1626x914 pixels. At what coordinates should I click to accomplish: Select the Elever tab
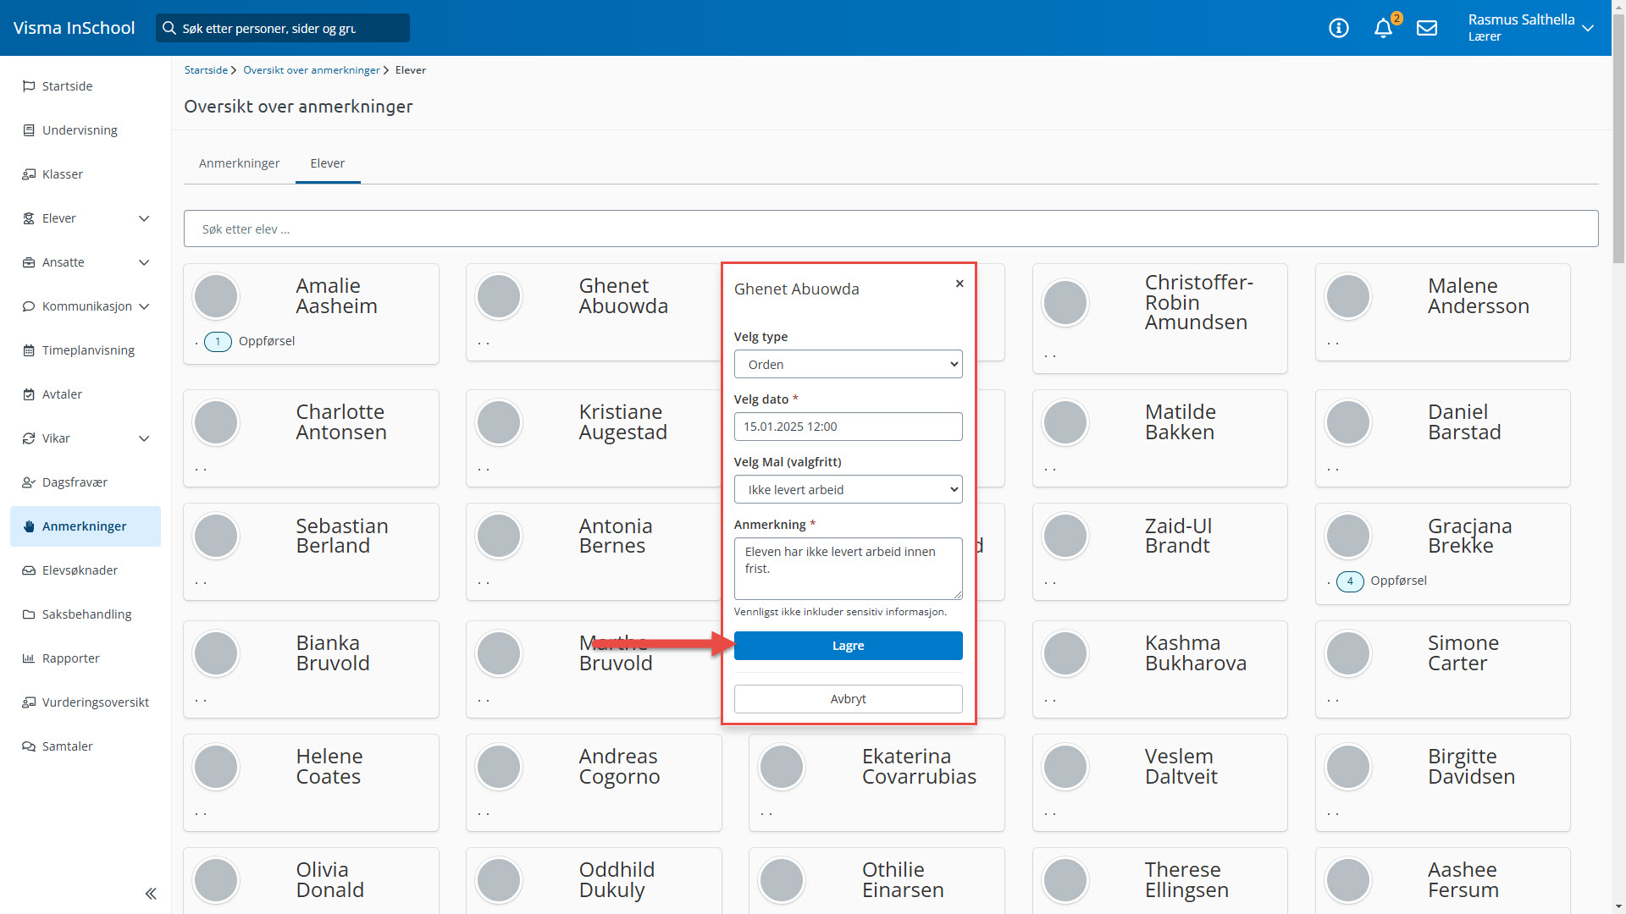[327, 163]
